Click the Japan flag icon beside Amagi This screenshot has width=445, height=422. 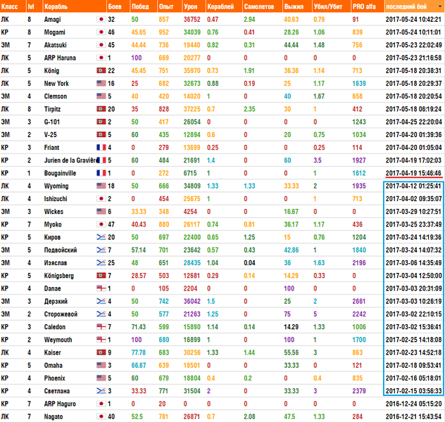tap(101, 19)
